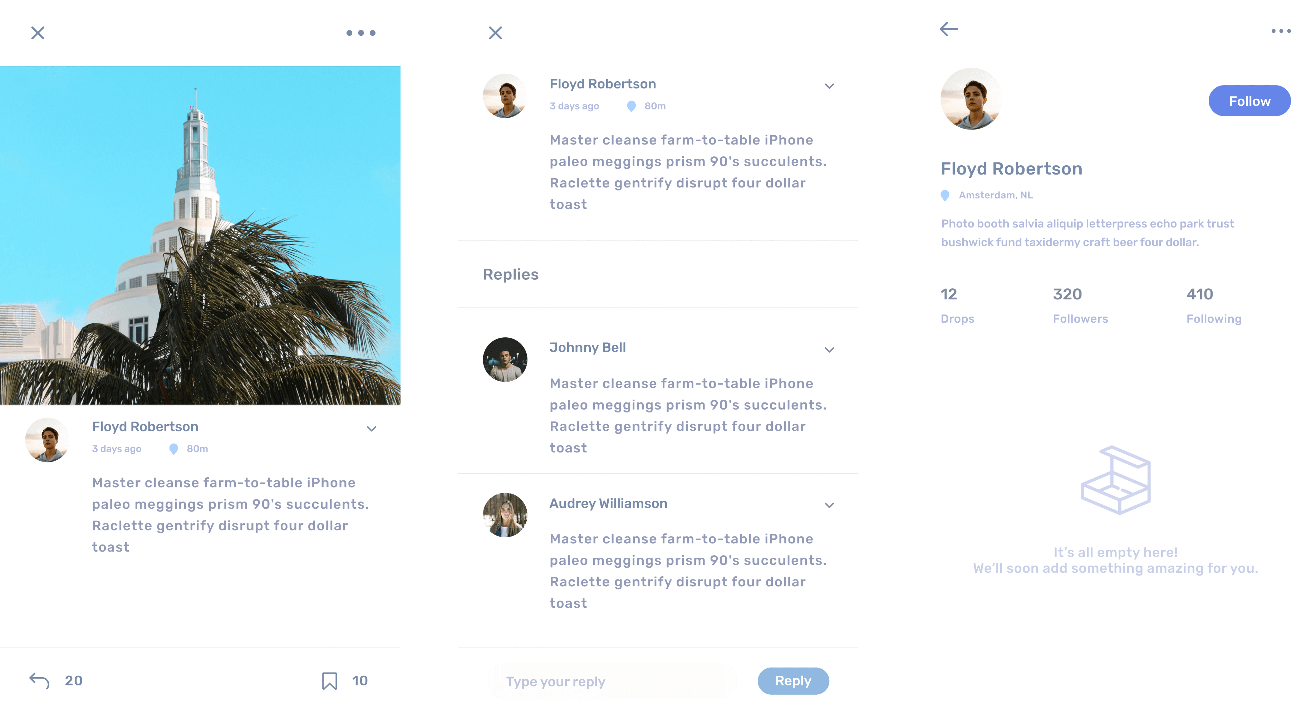This screenshot has height=714, width=1316.
Task: Open more options on photo post
Action: [x=361, y=33]
